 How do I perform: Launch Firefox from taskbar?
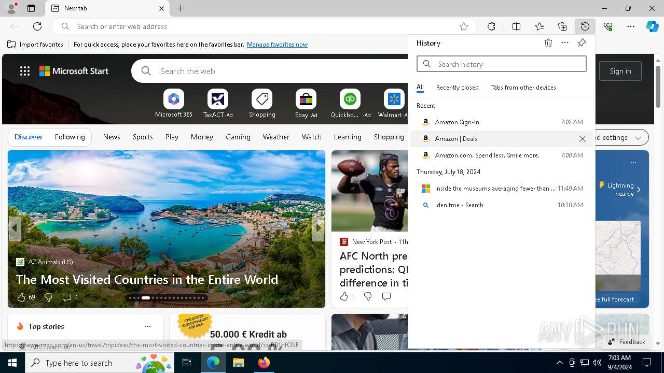(x=264, y=363)
